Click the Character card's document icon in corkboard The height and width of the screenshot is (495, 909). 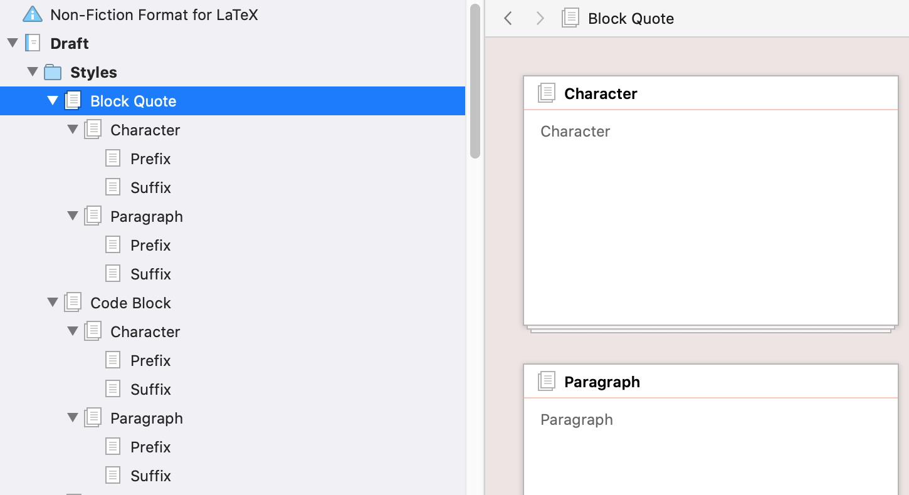point(547,93)
